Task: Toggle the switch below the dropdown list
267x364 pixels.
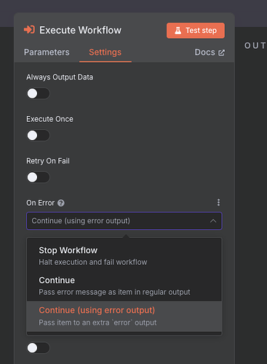Action: (x=38, y=348)
